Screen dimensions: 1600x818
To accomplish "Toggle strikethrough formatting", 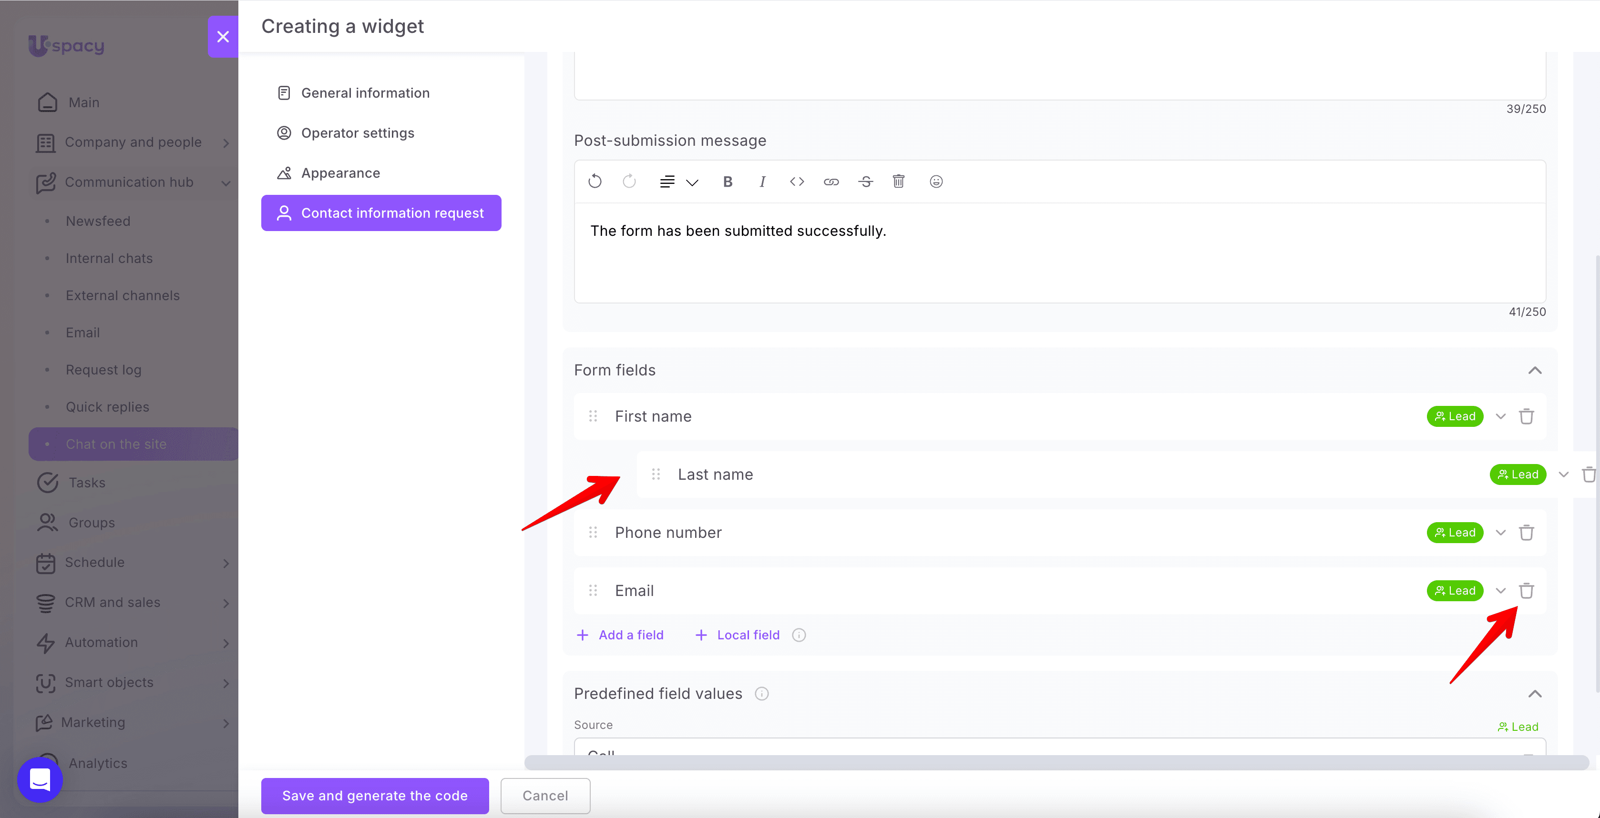I will (866, 182).
